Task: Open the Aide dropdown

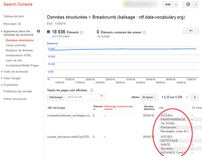Action: coord(170,4)
